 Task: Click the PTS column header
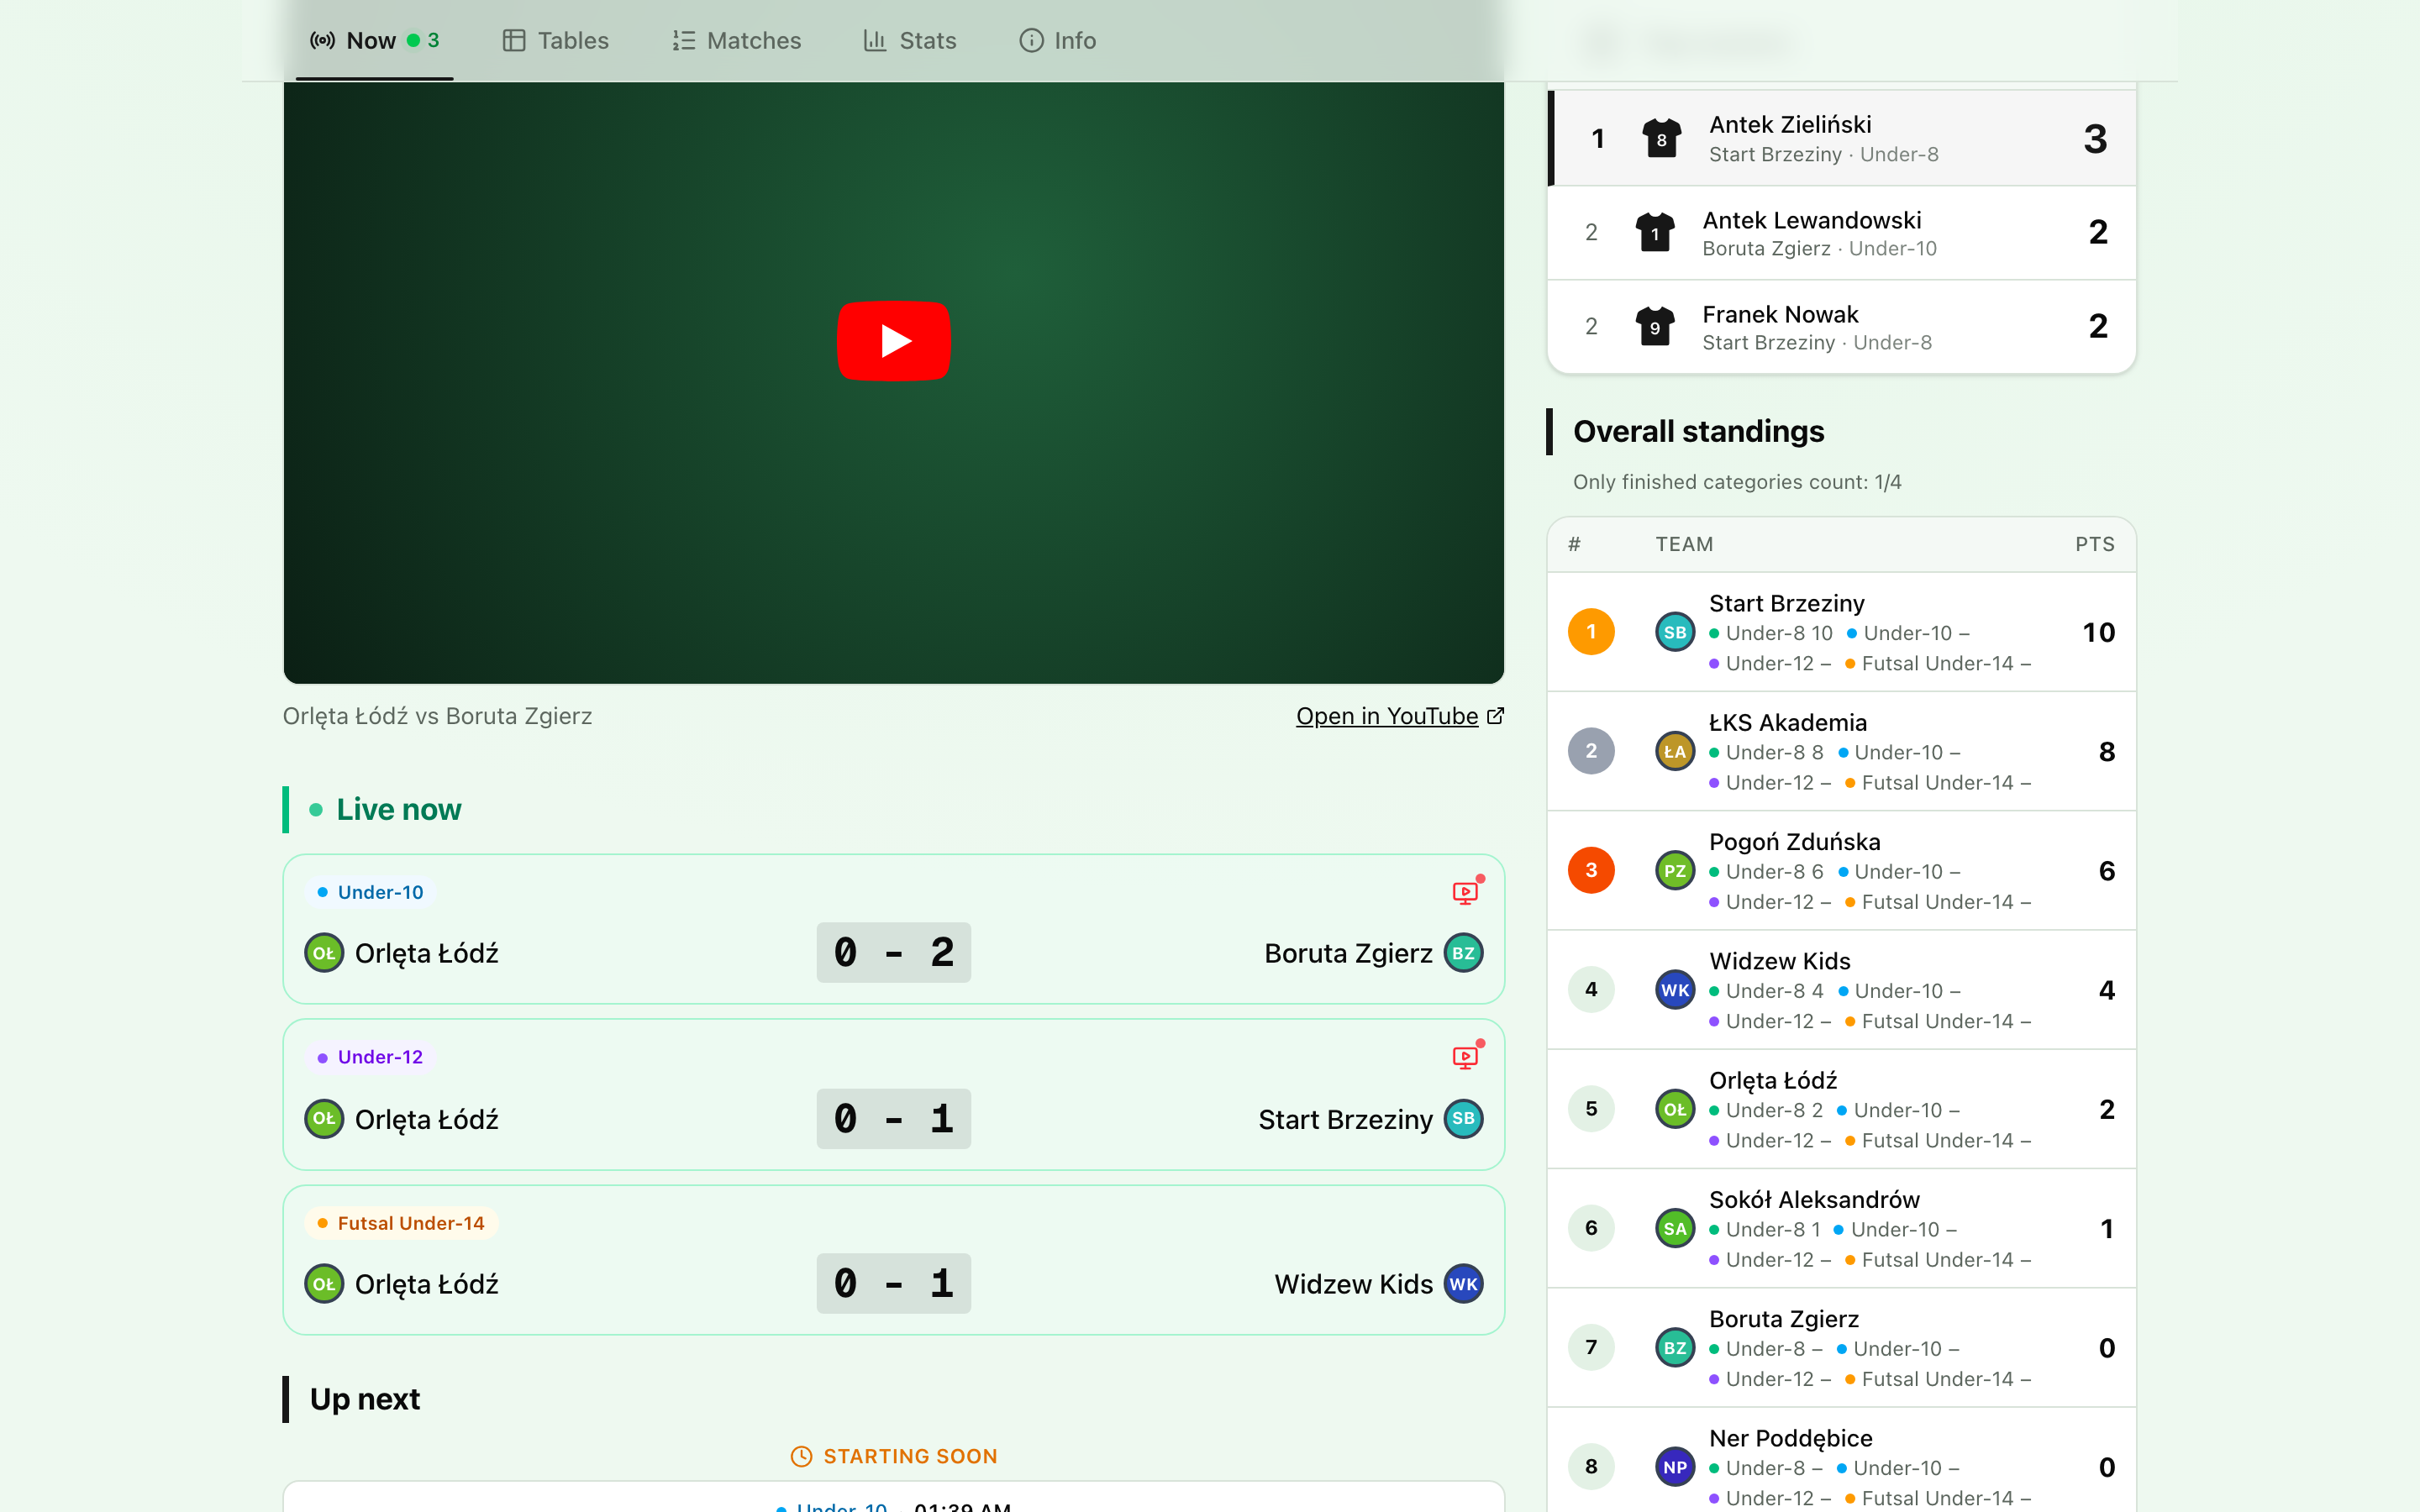[x=2094, y=544]
